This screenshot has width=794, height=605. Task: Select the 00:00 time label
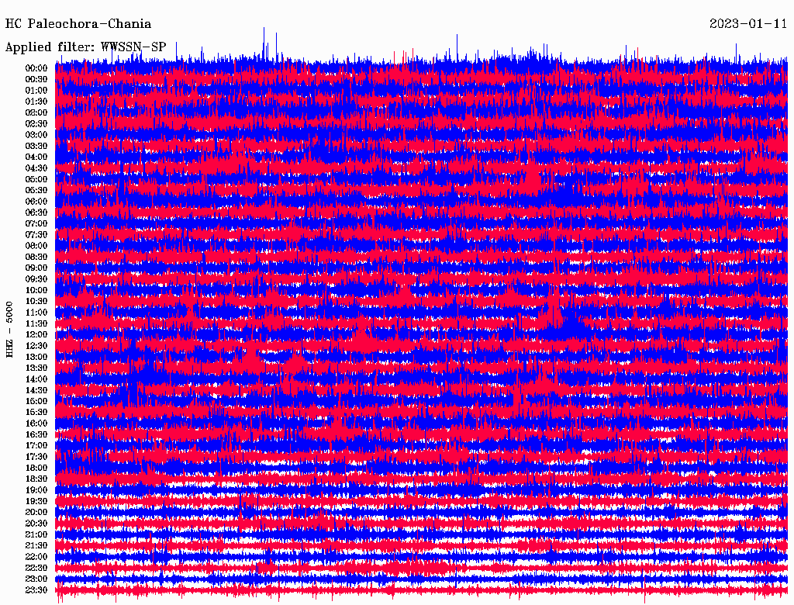coord(36,68)
